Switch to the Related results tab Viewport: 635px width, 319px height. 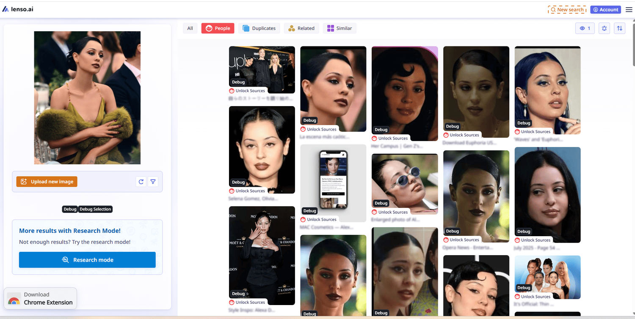(301, 28)
